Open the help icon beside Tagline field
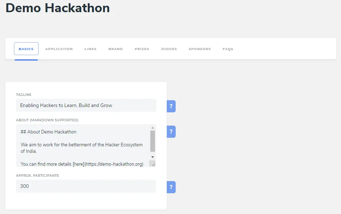This screenshot has height=214, width=341. click(171, 106)
